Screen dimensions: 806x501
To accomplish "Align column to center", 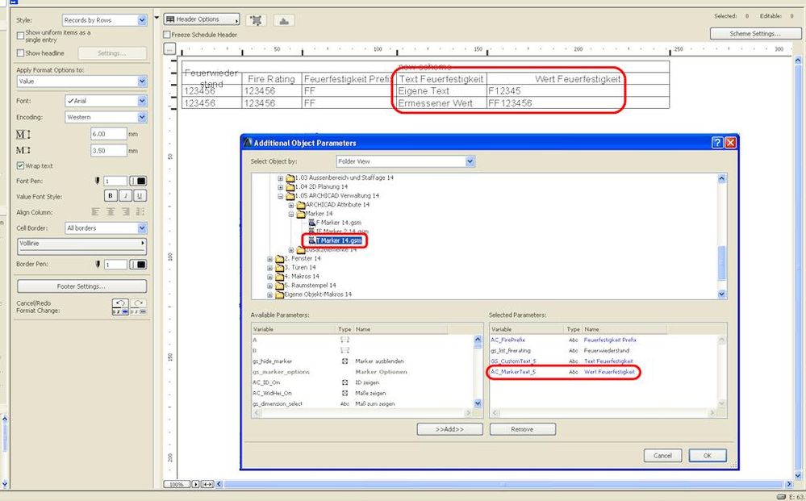I will [110, 211].
